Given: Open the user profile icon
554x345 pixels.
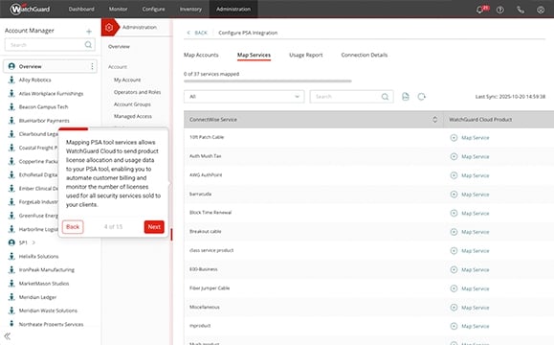Looking at the screenshot, I should tap(541, 10).
